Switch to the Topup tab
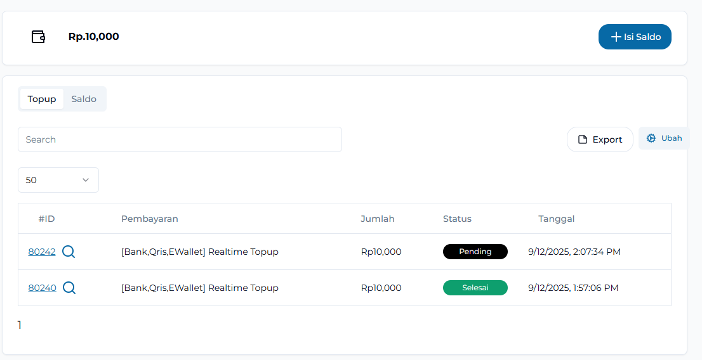The height and width of the screenshot is (360, 702). pos(42,99)
